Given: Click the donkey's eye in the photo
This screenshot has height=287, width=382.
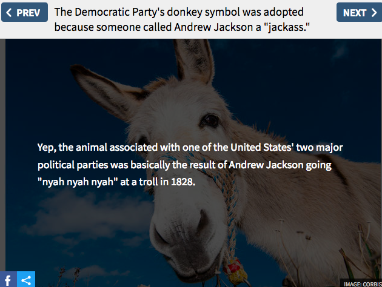Looking at the screenshot, I should point(210,121).
